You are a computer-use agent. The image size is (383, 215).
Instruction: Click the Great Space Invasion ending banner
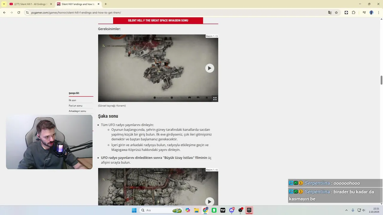(158, 20)
